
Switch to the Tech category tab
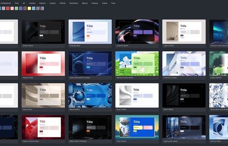click(x=17, y=3)
